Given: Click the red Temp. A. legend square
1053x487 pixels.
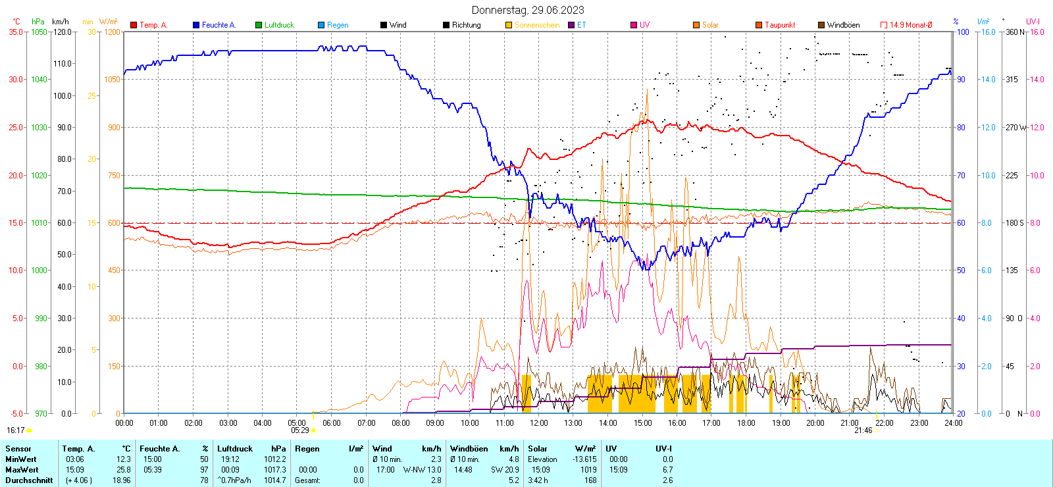Looking at the screenshot, I should tap(134, 25).
